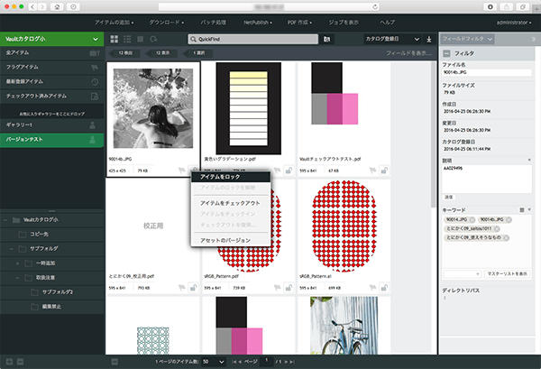This screenshot has height=369, width=541.
Task: Collapse the フィルタ section minus icon
Action: click(x=446, y=53)
